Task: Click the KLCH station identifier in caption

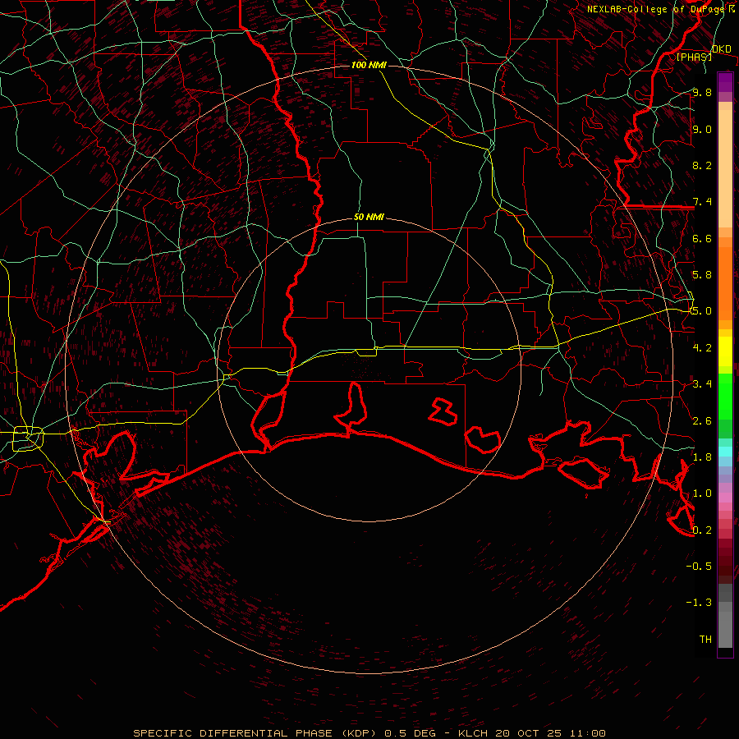Action: (475, 733)
